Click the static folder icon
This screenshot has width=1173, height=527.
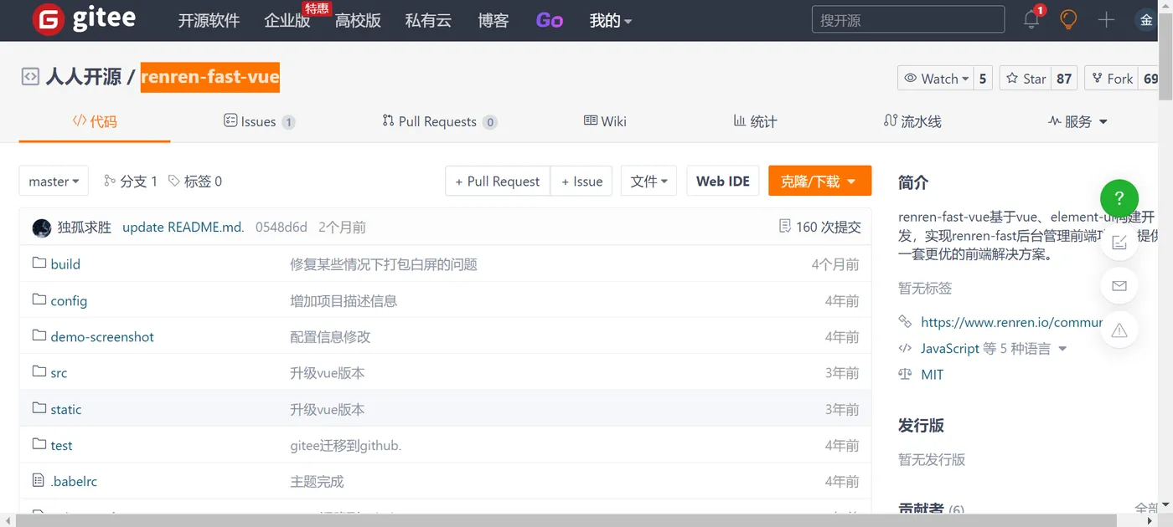[x=39, y=408]
